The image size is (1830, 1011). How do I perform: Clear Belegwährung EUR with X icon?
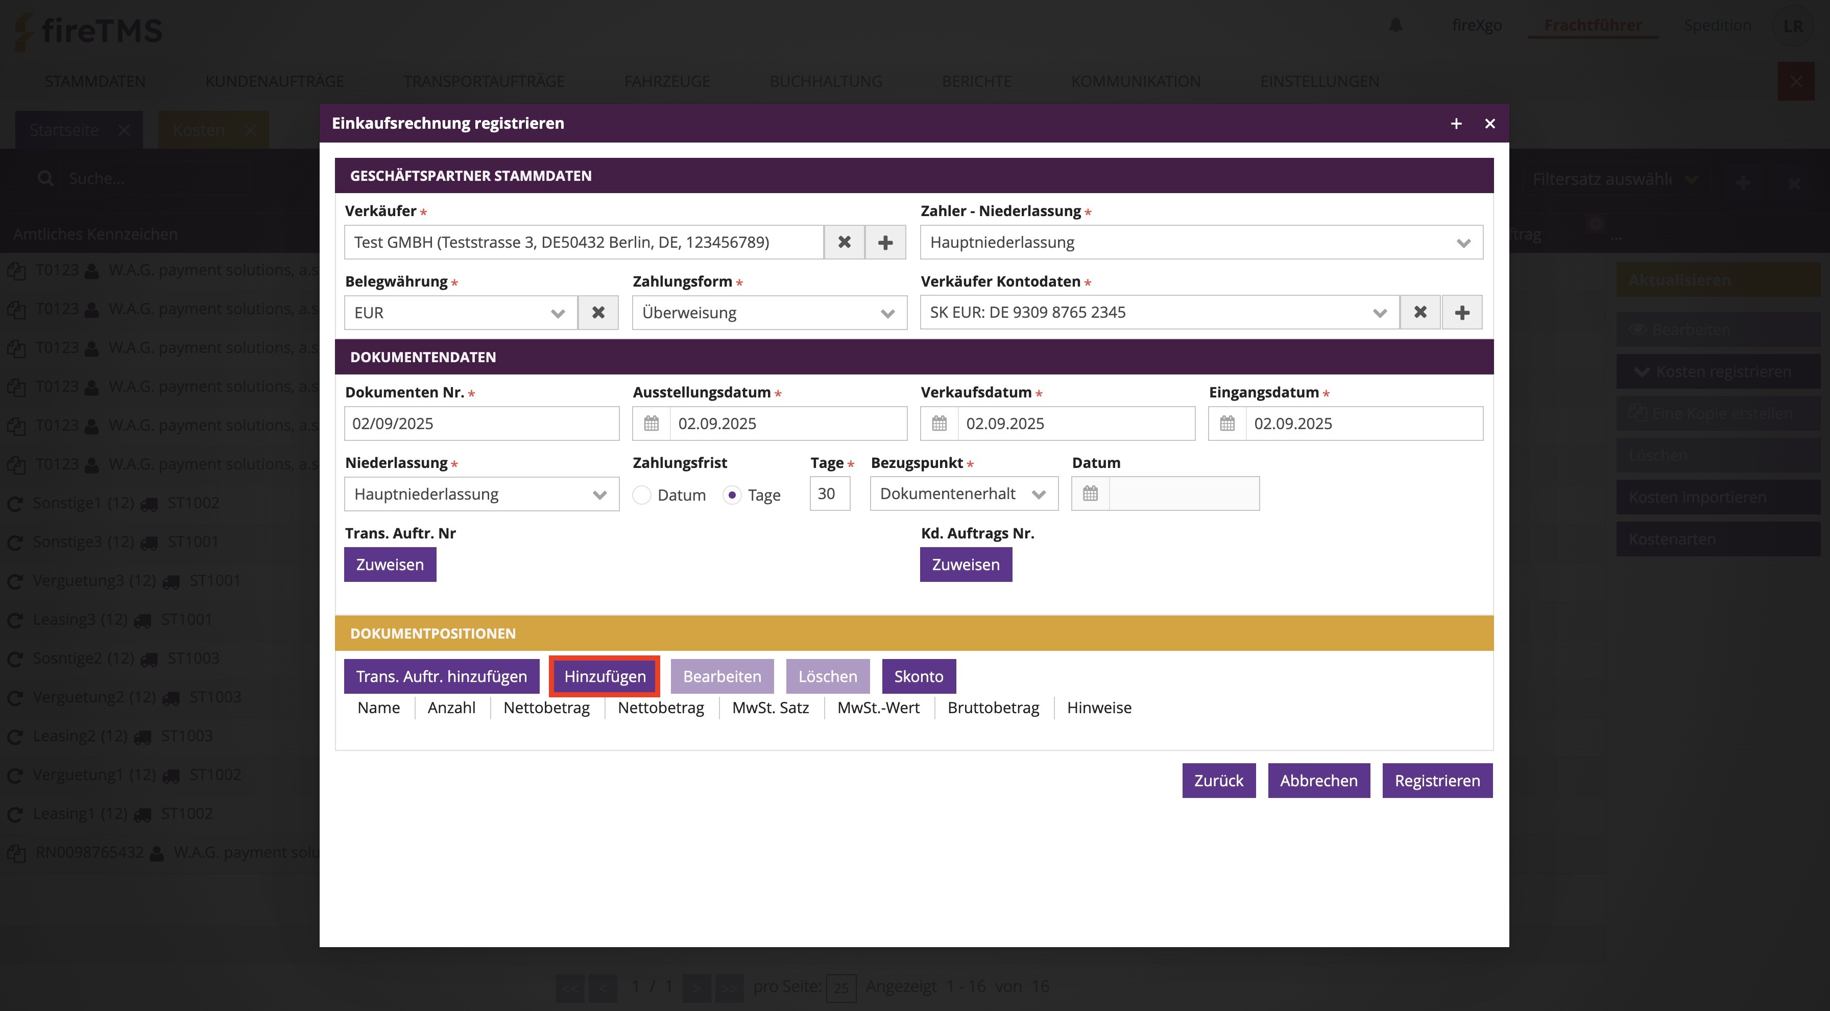598,313
